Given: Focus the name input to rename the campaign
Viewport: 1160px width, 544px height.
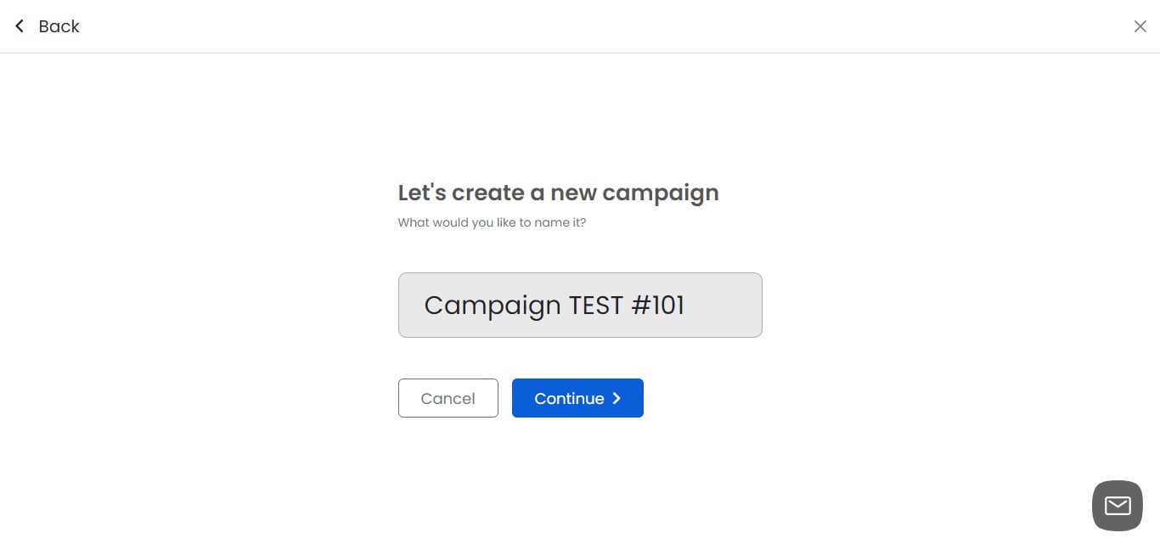Looking at the screenshot, I should pyautogui.click(x=580, y=305).
